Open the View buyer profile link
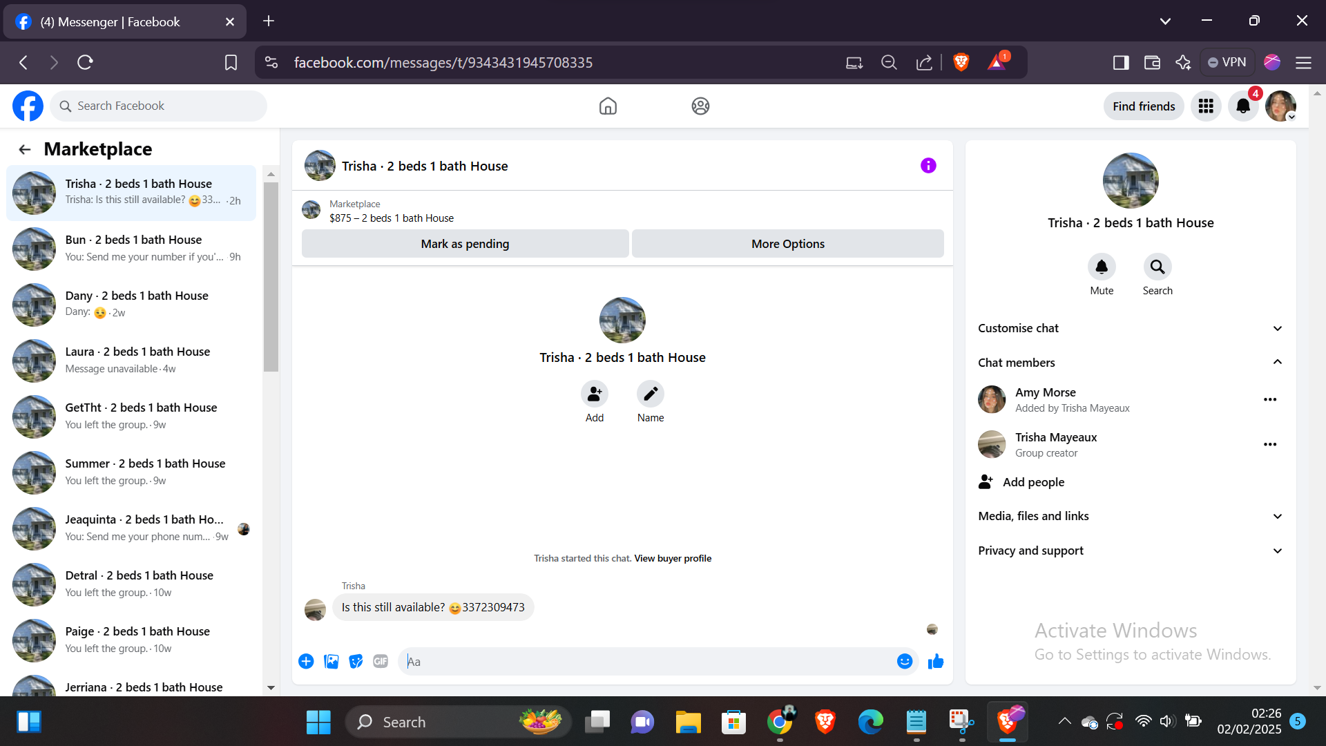The image size is (1326, 746). pos(673,559)
